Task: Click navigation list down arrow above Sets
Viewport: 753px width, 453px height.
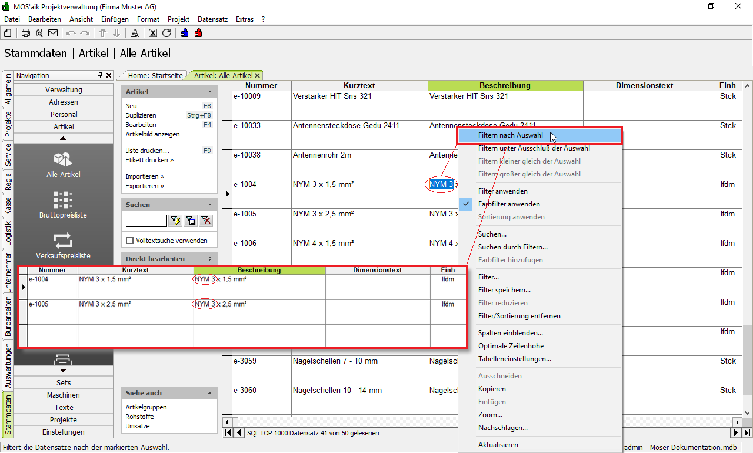Action: 64,371
